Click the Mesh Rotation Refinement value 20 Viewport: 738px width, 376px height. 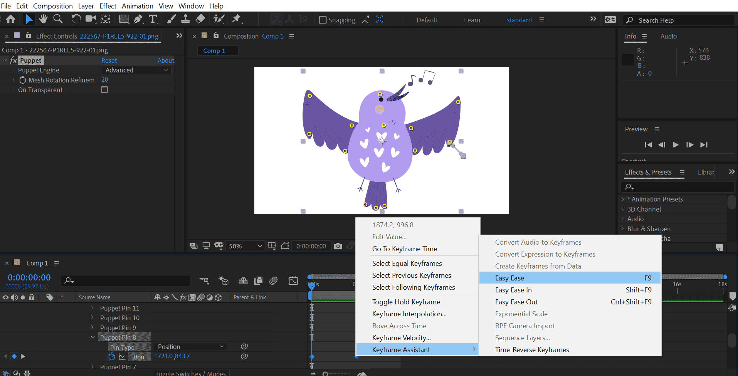[105, 80]
